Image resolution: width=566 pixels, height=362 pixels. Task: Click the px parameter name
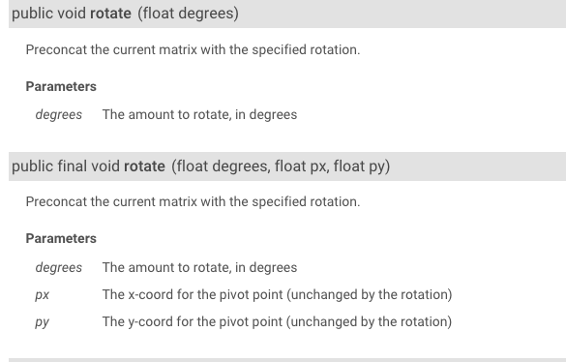pyautogui.click(x=43, y=295)
